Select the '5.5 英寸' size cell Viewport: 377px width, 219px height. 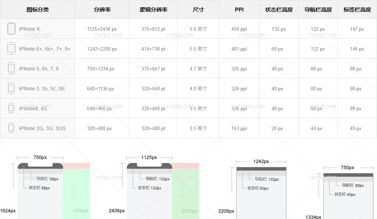[x=198, y=49]
